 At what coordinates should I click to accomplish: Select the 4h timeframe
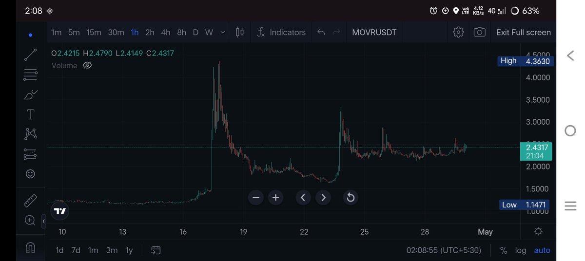(166, 33)
